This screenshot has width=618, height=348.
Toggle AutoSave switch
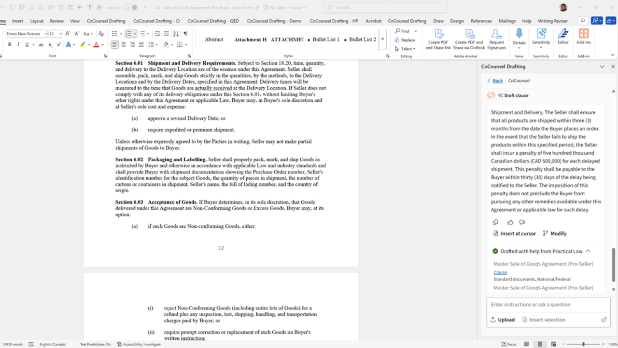[x=130, y=8]
